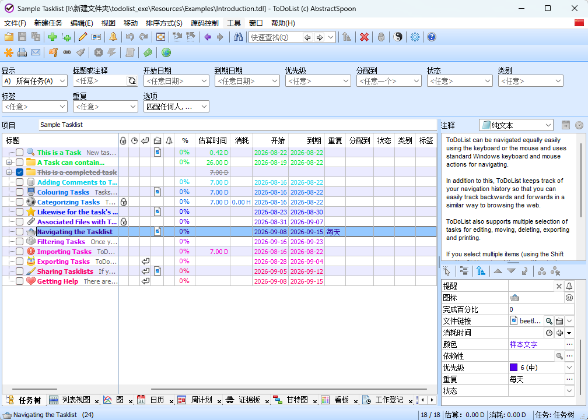Uncheck the completed task checkbox
Screen dimensions: 588x420
click(x=19, y=172)
